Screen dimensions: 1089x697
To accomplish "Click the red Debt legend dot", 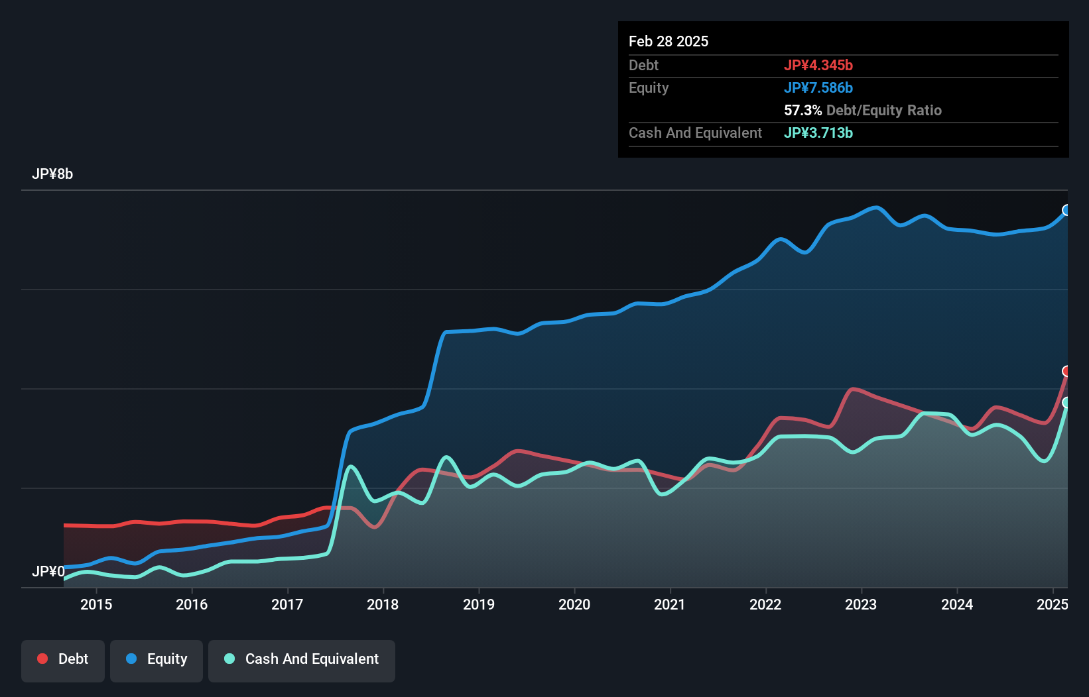I will 42,659.
